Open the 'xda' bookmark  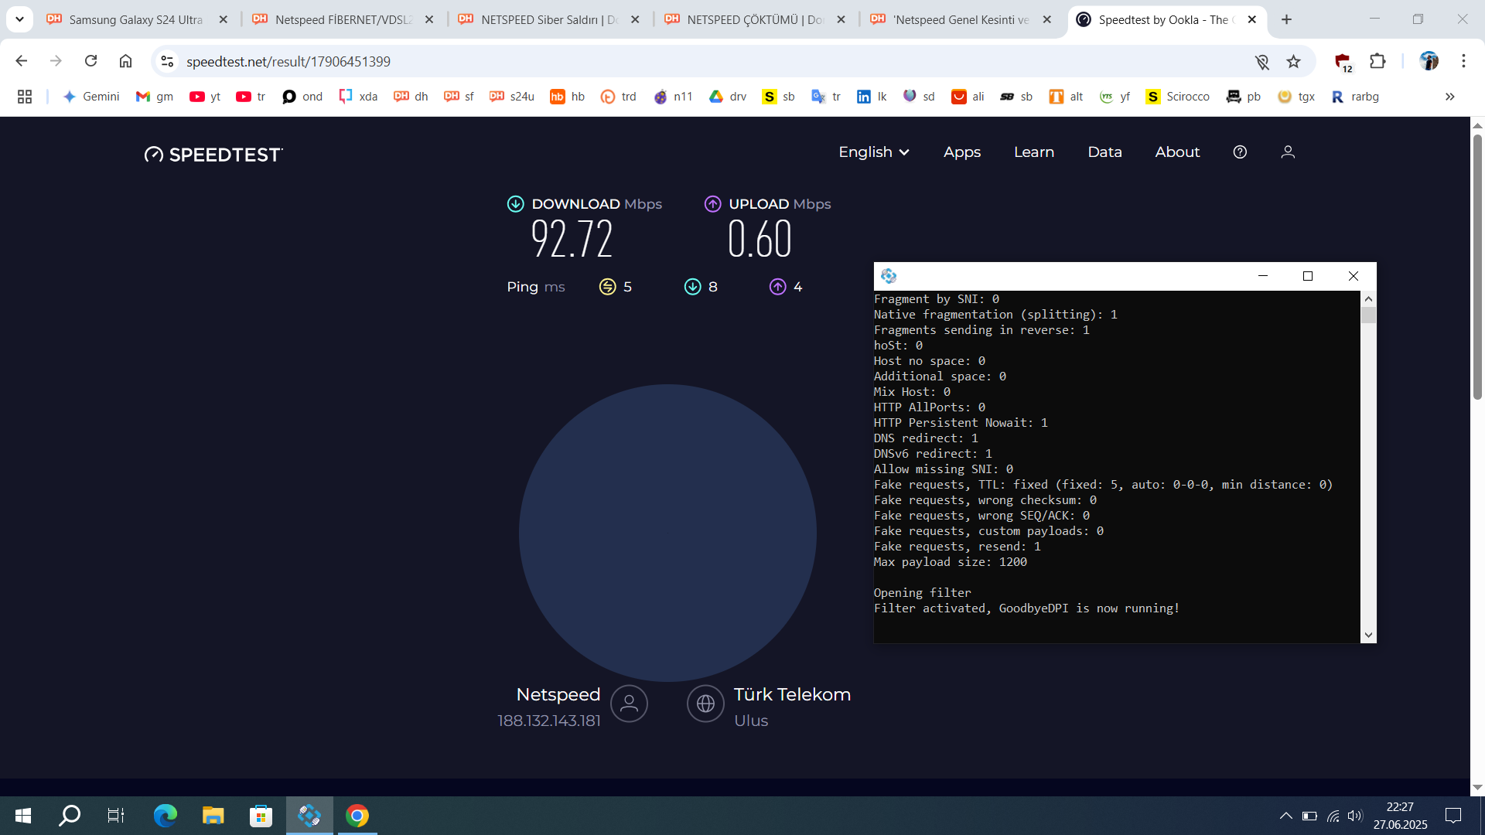point(358,97)
